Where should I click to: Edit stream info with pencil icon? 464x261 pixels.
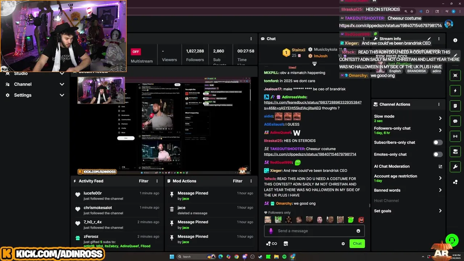click(x=429, y=38)
